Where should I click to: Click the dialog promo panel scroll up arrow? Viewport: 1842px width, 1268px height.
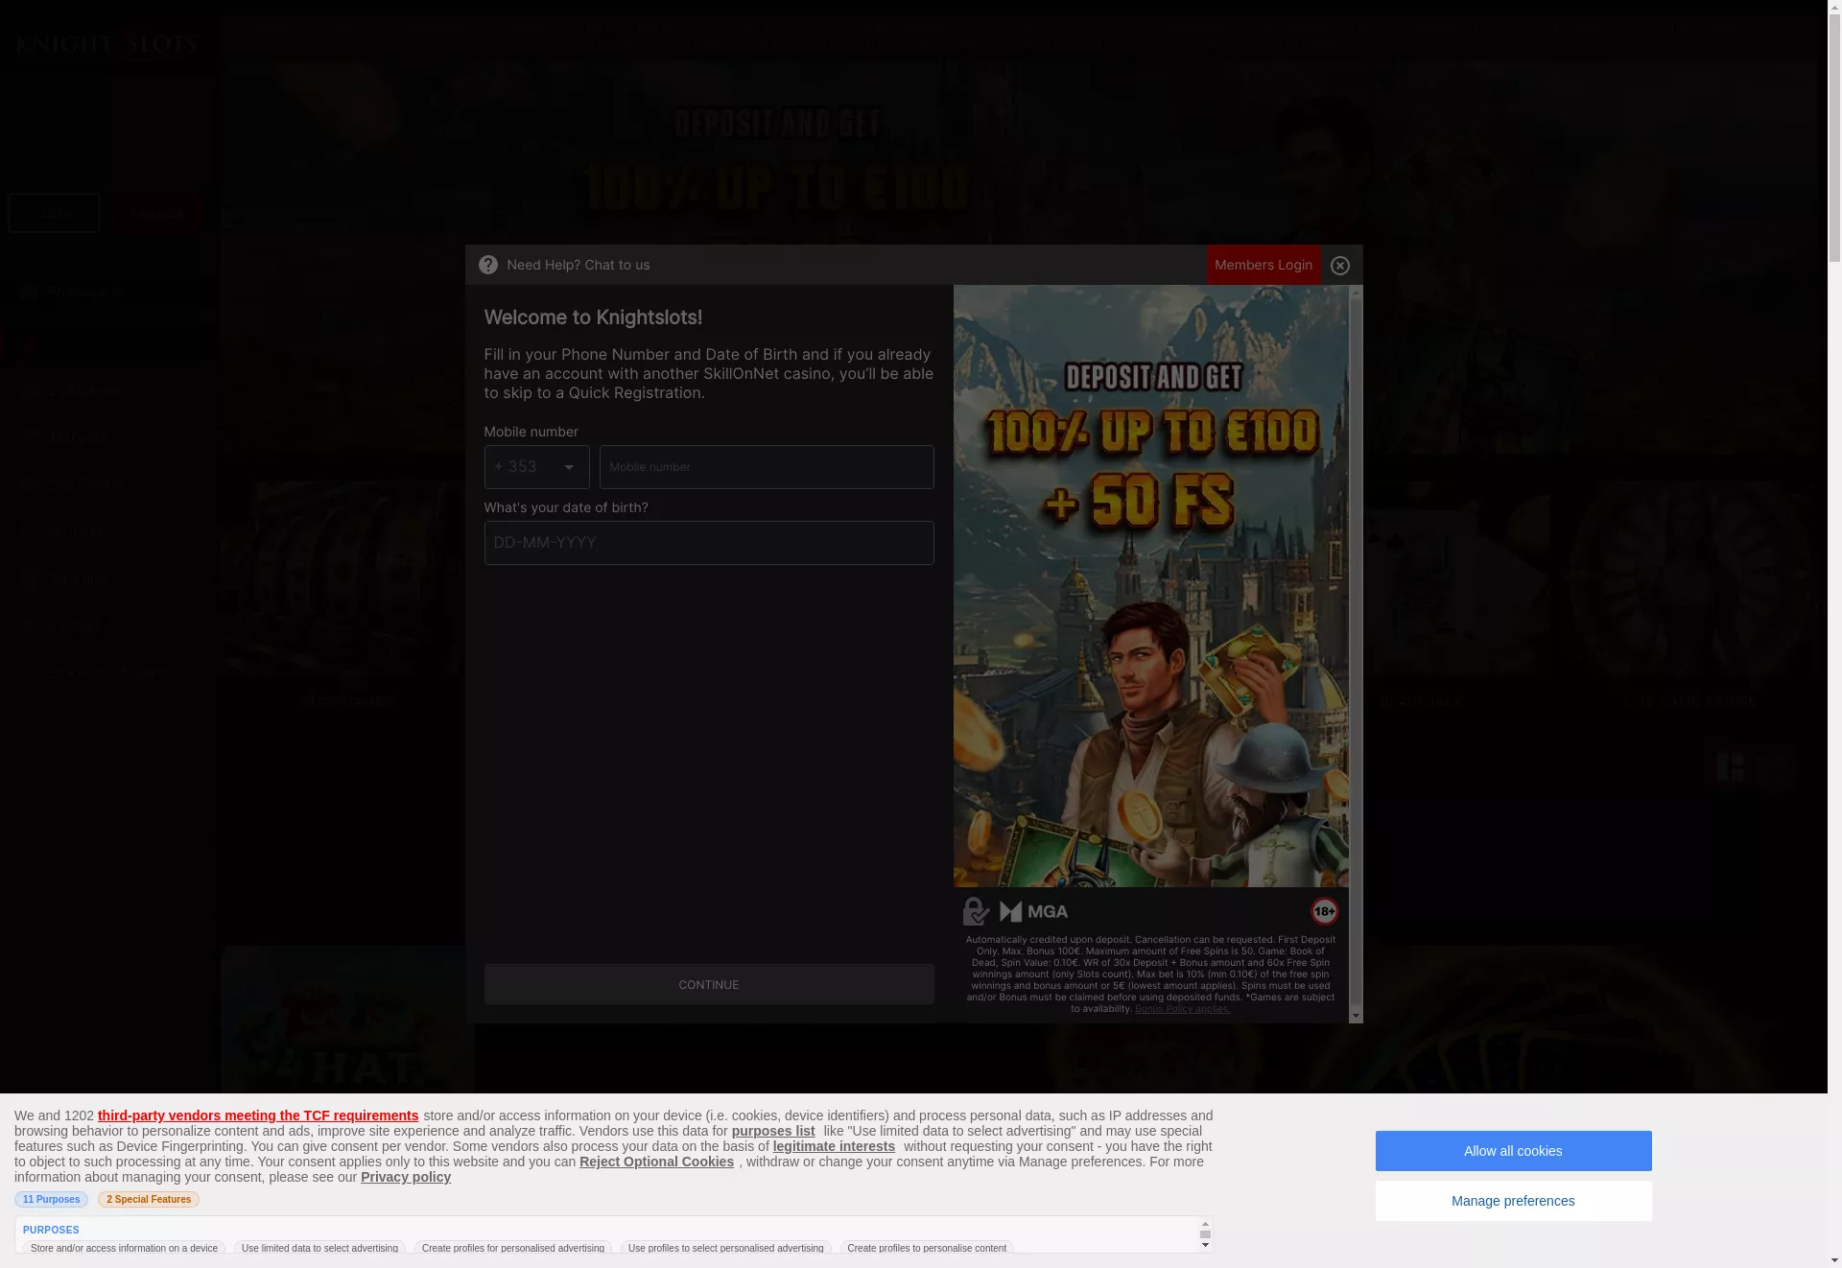(1356, 293)
